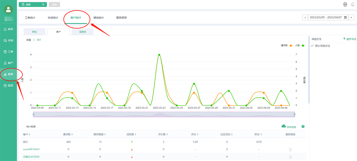
Task: Sort table by 请求数 column
Action: pyautogui.click(x=68, y=135)
